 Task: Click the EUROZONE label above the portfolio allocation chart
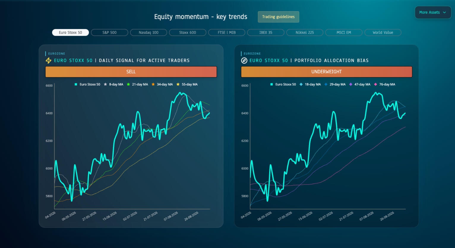point(252,54)
